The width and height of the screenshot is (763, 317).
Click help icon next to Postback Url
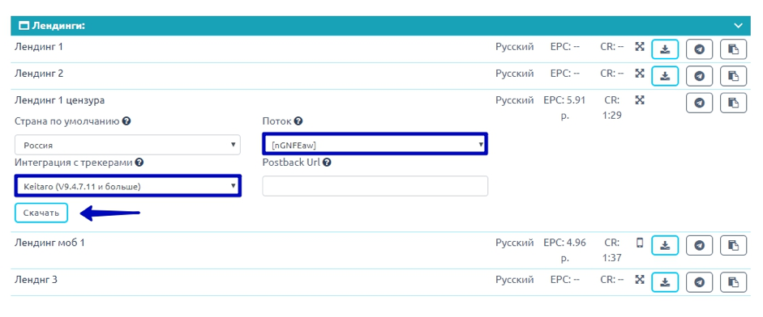(327, 163)
